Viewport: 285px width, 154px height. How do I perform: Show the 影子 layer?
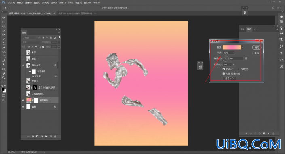tap(23, 53)
